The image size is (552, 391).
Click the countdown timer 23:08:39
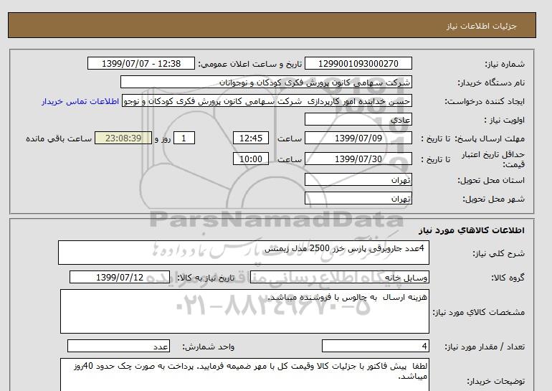[x=123, y=138]
